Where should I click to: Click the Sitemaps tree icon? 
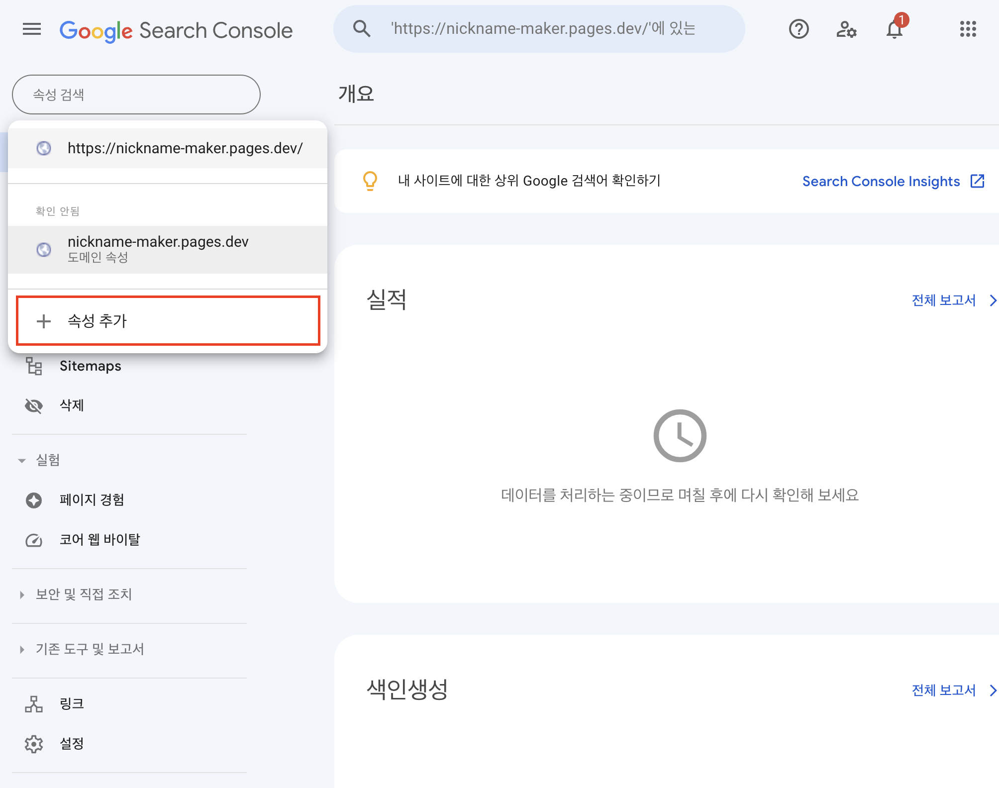pyautogui.click(x=34, y=366)
